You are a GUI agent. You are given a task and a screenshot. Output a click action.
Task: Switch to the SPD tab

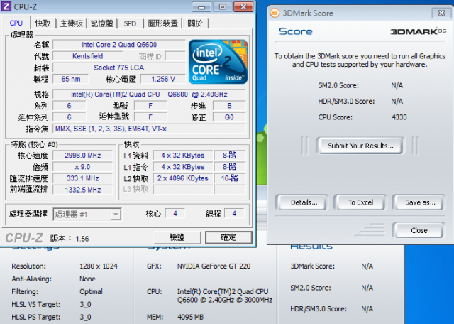pyautogui.click(x=130, y=23)
